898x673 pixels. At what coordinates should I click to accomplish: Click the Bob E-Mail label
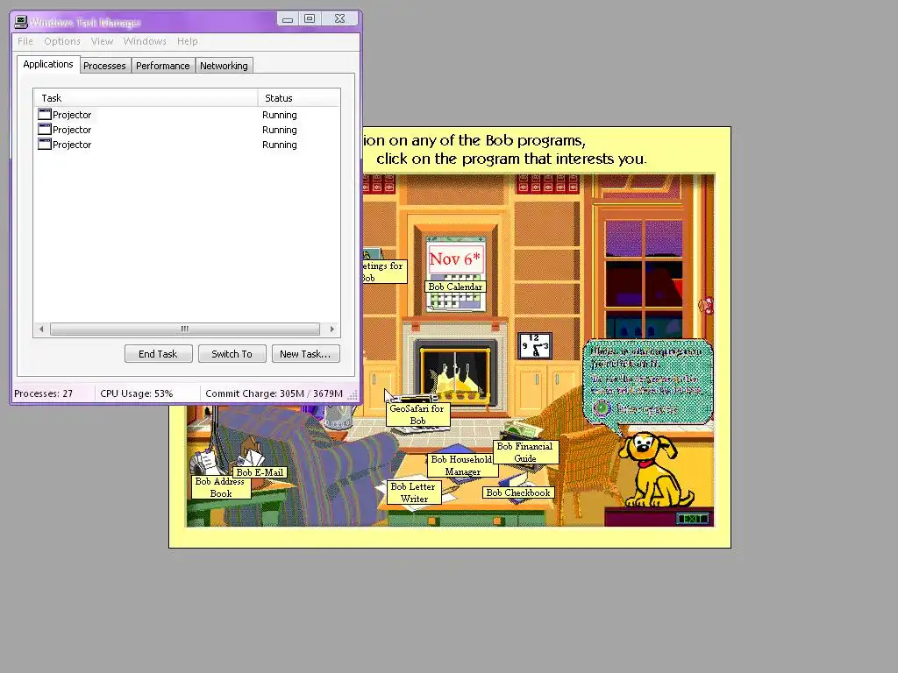click(260, 472)
